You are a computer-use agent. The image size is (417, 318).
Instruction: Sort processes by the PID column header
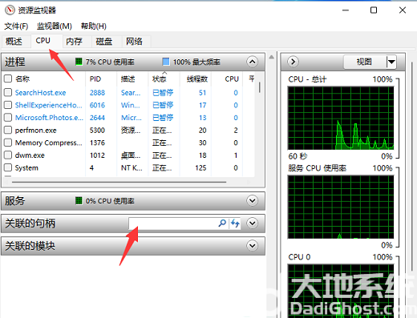coord(95,78)
